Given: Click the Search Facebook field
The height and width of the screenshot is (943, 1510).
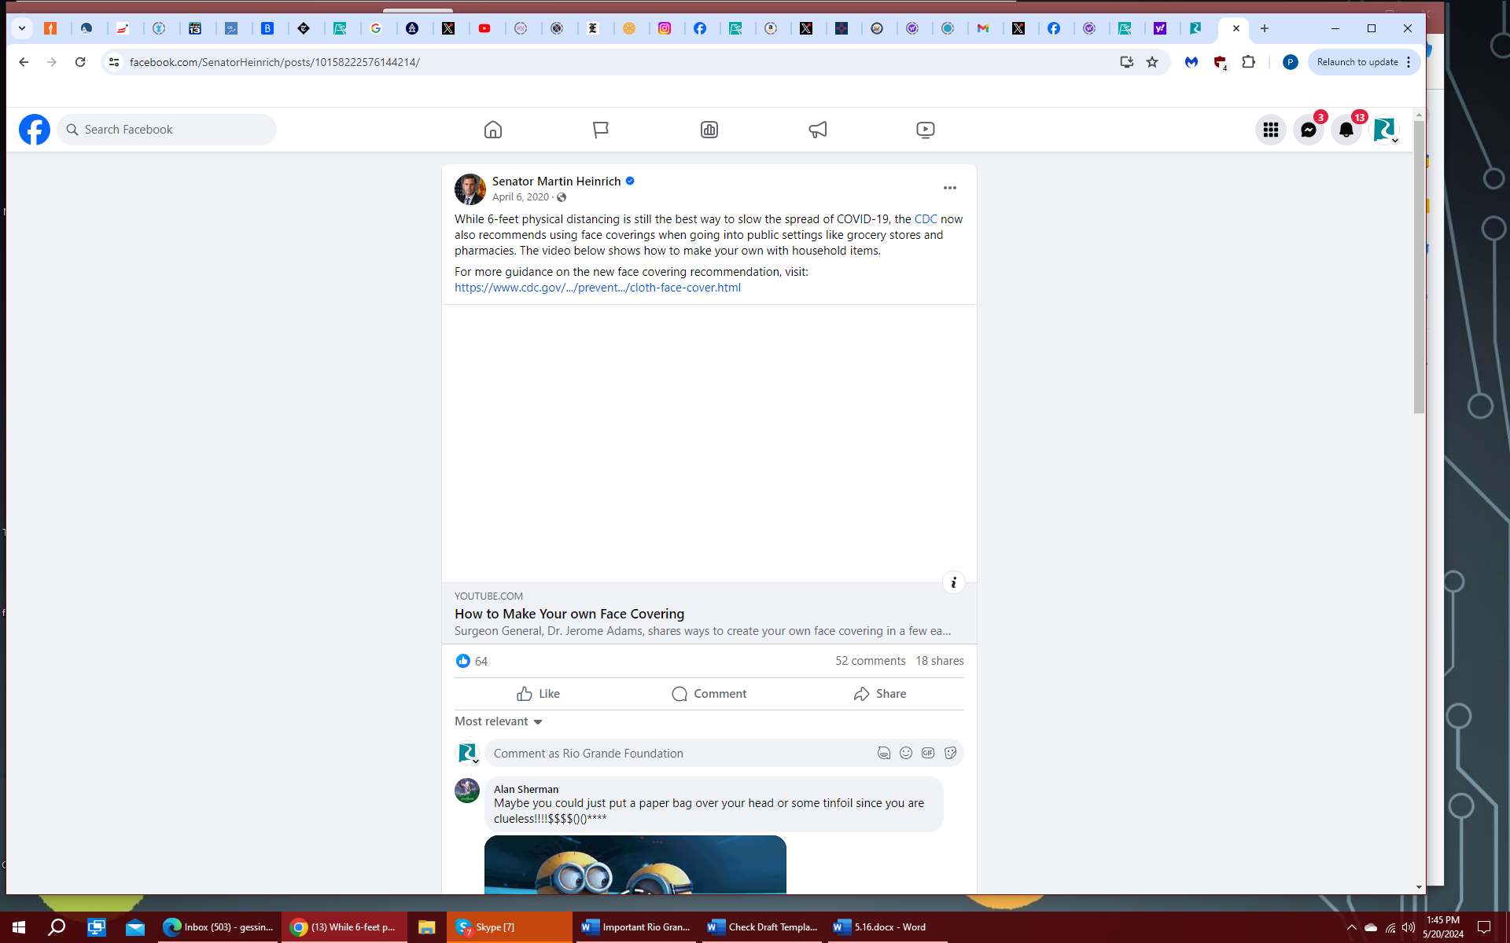Looking at the screenshot, I should 167,130.
